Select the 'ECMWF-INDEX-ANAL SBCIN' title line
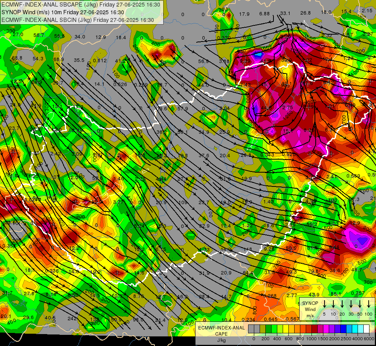The width and height of the screenshot is (376, 346). (78, 20)
